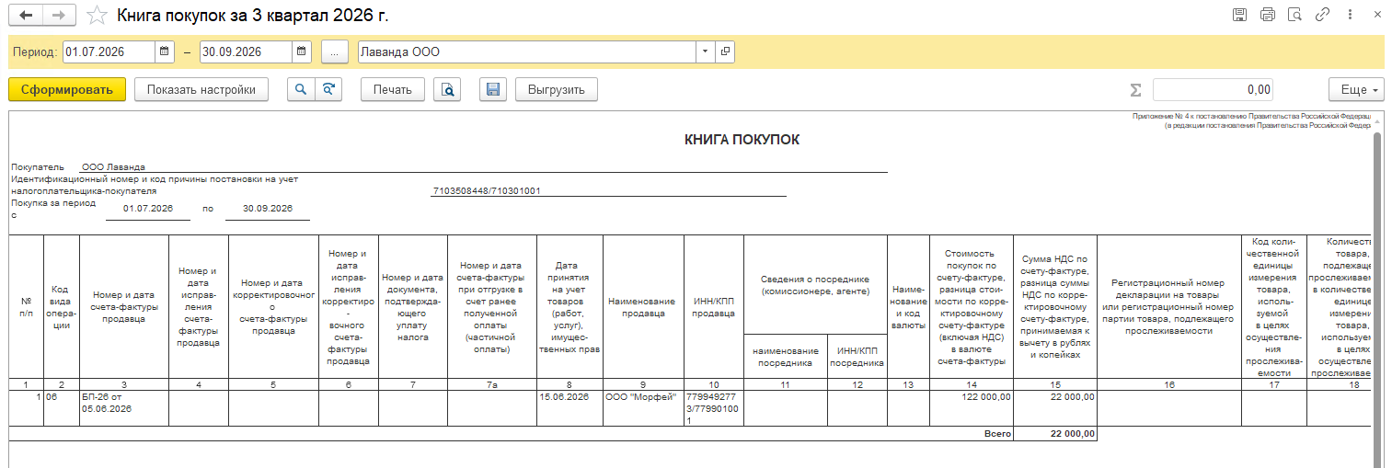
Task: Click title bar preview icon
Action: click(x=1295, y=15)
